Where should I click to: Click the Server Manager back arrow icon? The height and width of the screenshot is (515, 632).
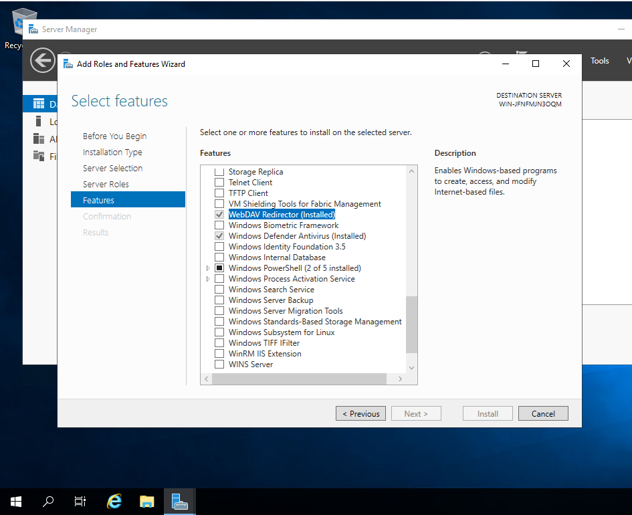[x=42, y=61]
